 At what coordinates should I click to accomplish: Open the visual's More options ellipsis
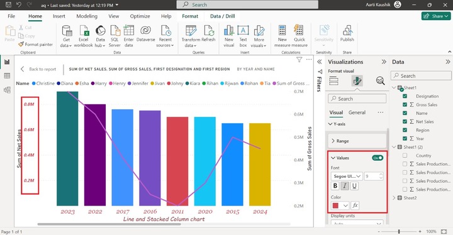click(x=309, y=60)
